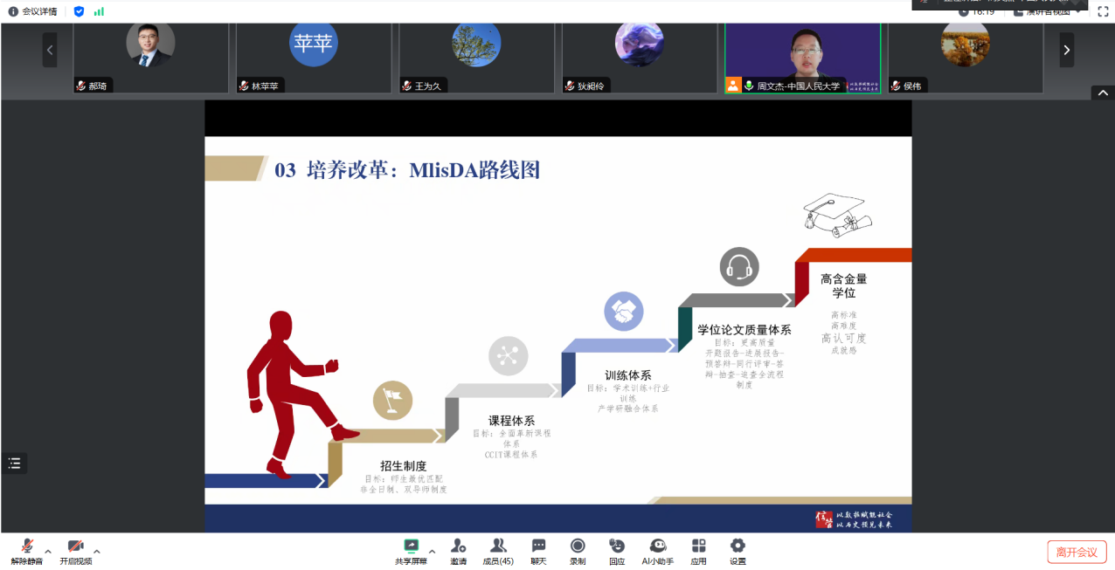
Task: Launch the AI小助手 assistant
Action: [657, 546]
